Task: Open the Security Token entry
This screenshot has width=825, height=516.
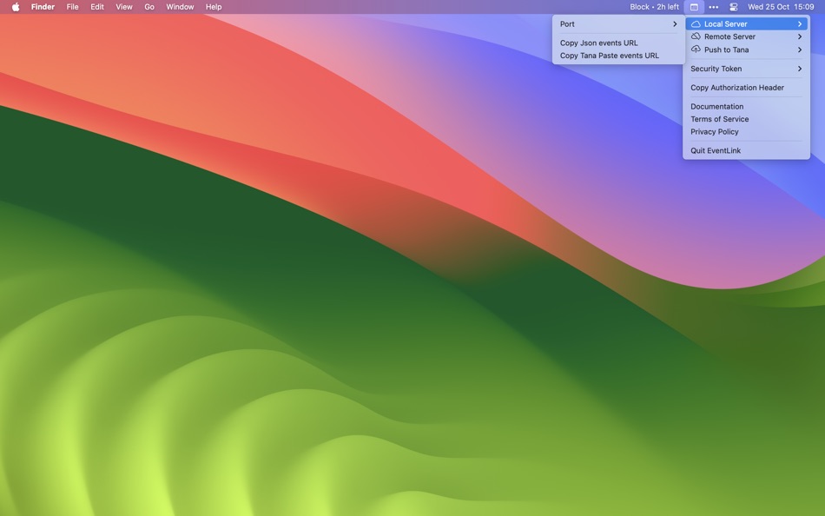Action: click(746, 69)
